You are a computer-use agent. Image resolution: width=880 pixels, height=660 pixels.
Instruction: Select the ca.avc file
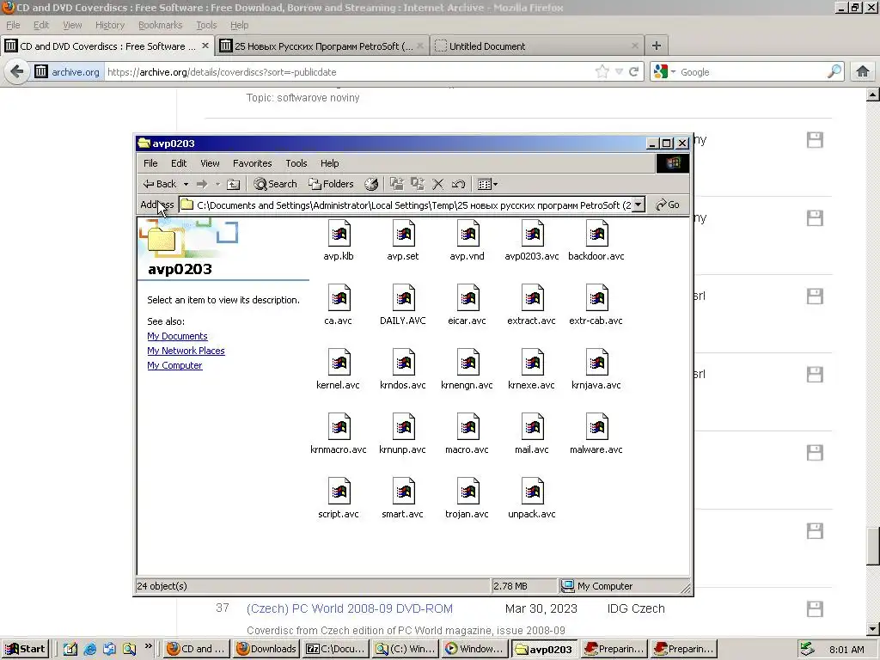click(338, 306)
